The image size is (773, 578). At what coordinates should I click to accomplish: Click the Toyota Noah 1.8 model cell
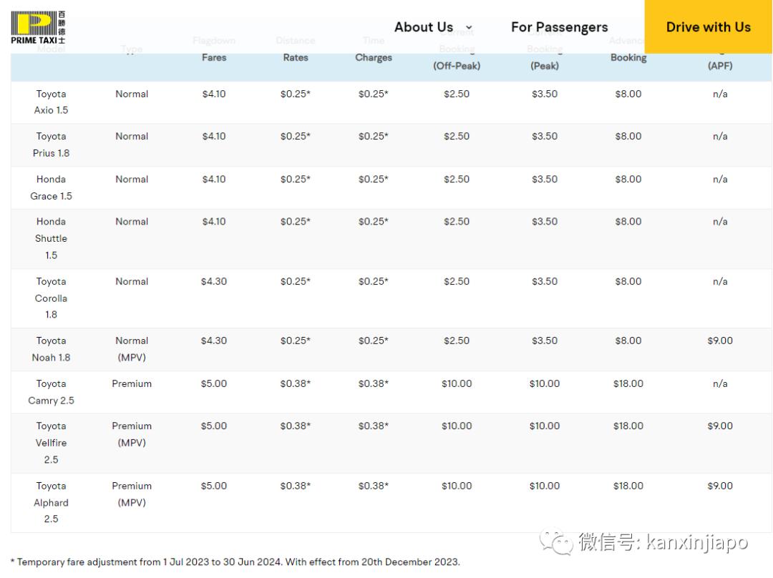pos(51,349)
